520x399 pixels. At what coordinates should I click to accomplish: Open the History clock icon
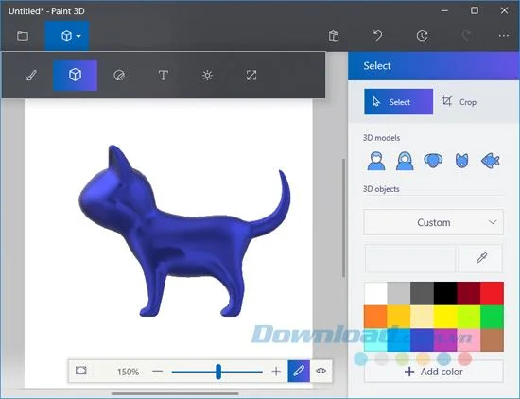422,36
